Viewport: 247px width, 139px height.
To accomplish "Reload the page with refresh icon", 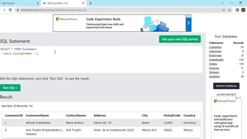I will (x=10, y=10).
